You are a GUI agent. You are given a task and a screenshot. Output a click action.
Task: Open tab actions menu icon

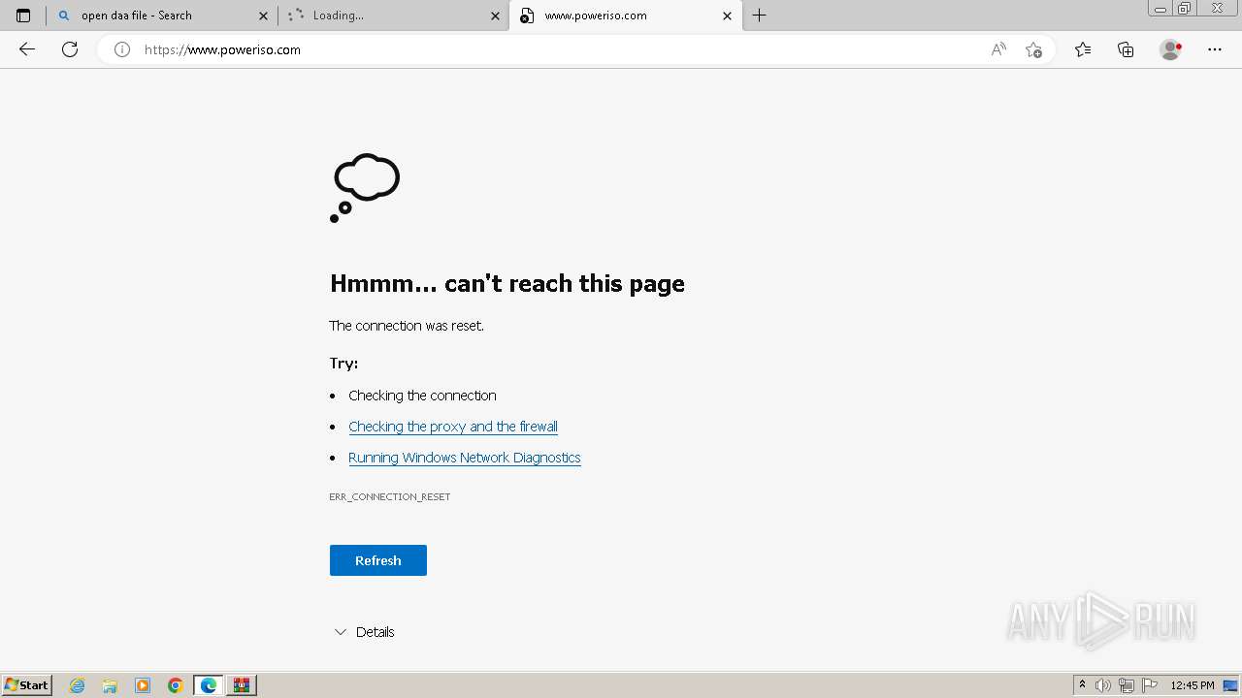[x=23, y=16]
